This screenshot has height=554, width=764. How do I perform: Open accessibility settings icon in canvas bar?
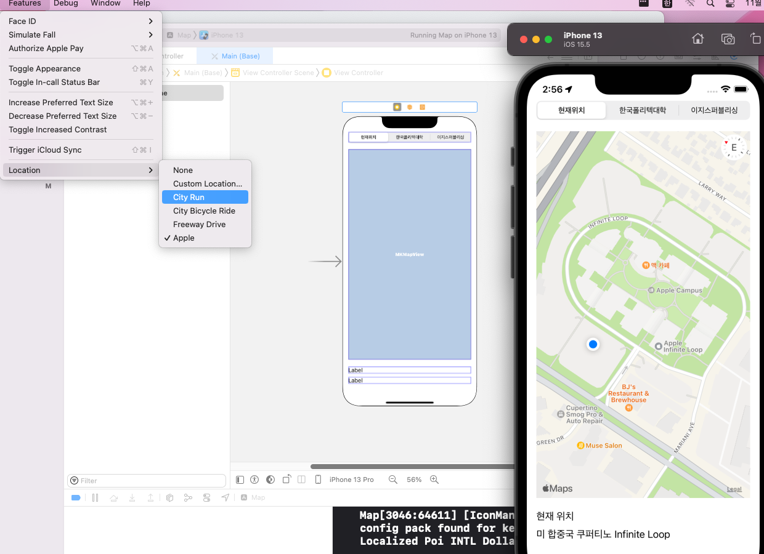click(254, 480)
